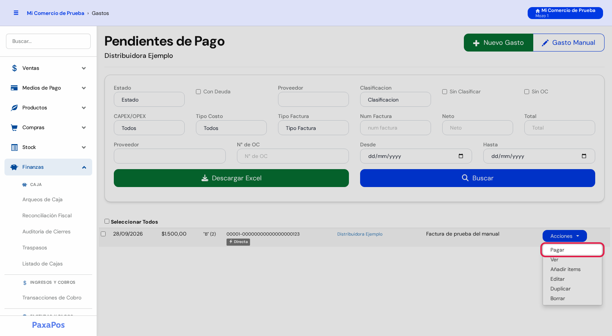The image size is (612, 336).
Task: Choose Borrar from Acciones menu
Action: [572, 298]
